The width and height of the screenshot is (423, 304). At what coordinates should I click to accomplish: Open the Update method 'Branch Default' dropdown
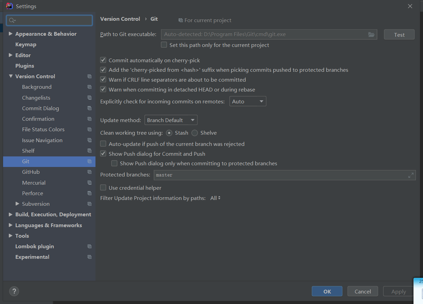pos(171,120)
